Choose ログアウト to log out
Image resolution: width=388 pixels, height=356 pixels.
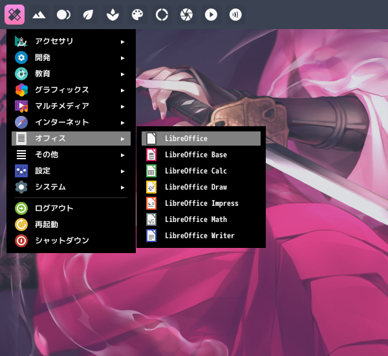[71, 208]
